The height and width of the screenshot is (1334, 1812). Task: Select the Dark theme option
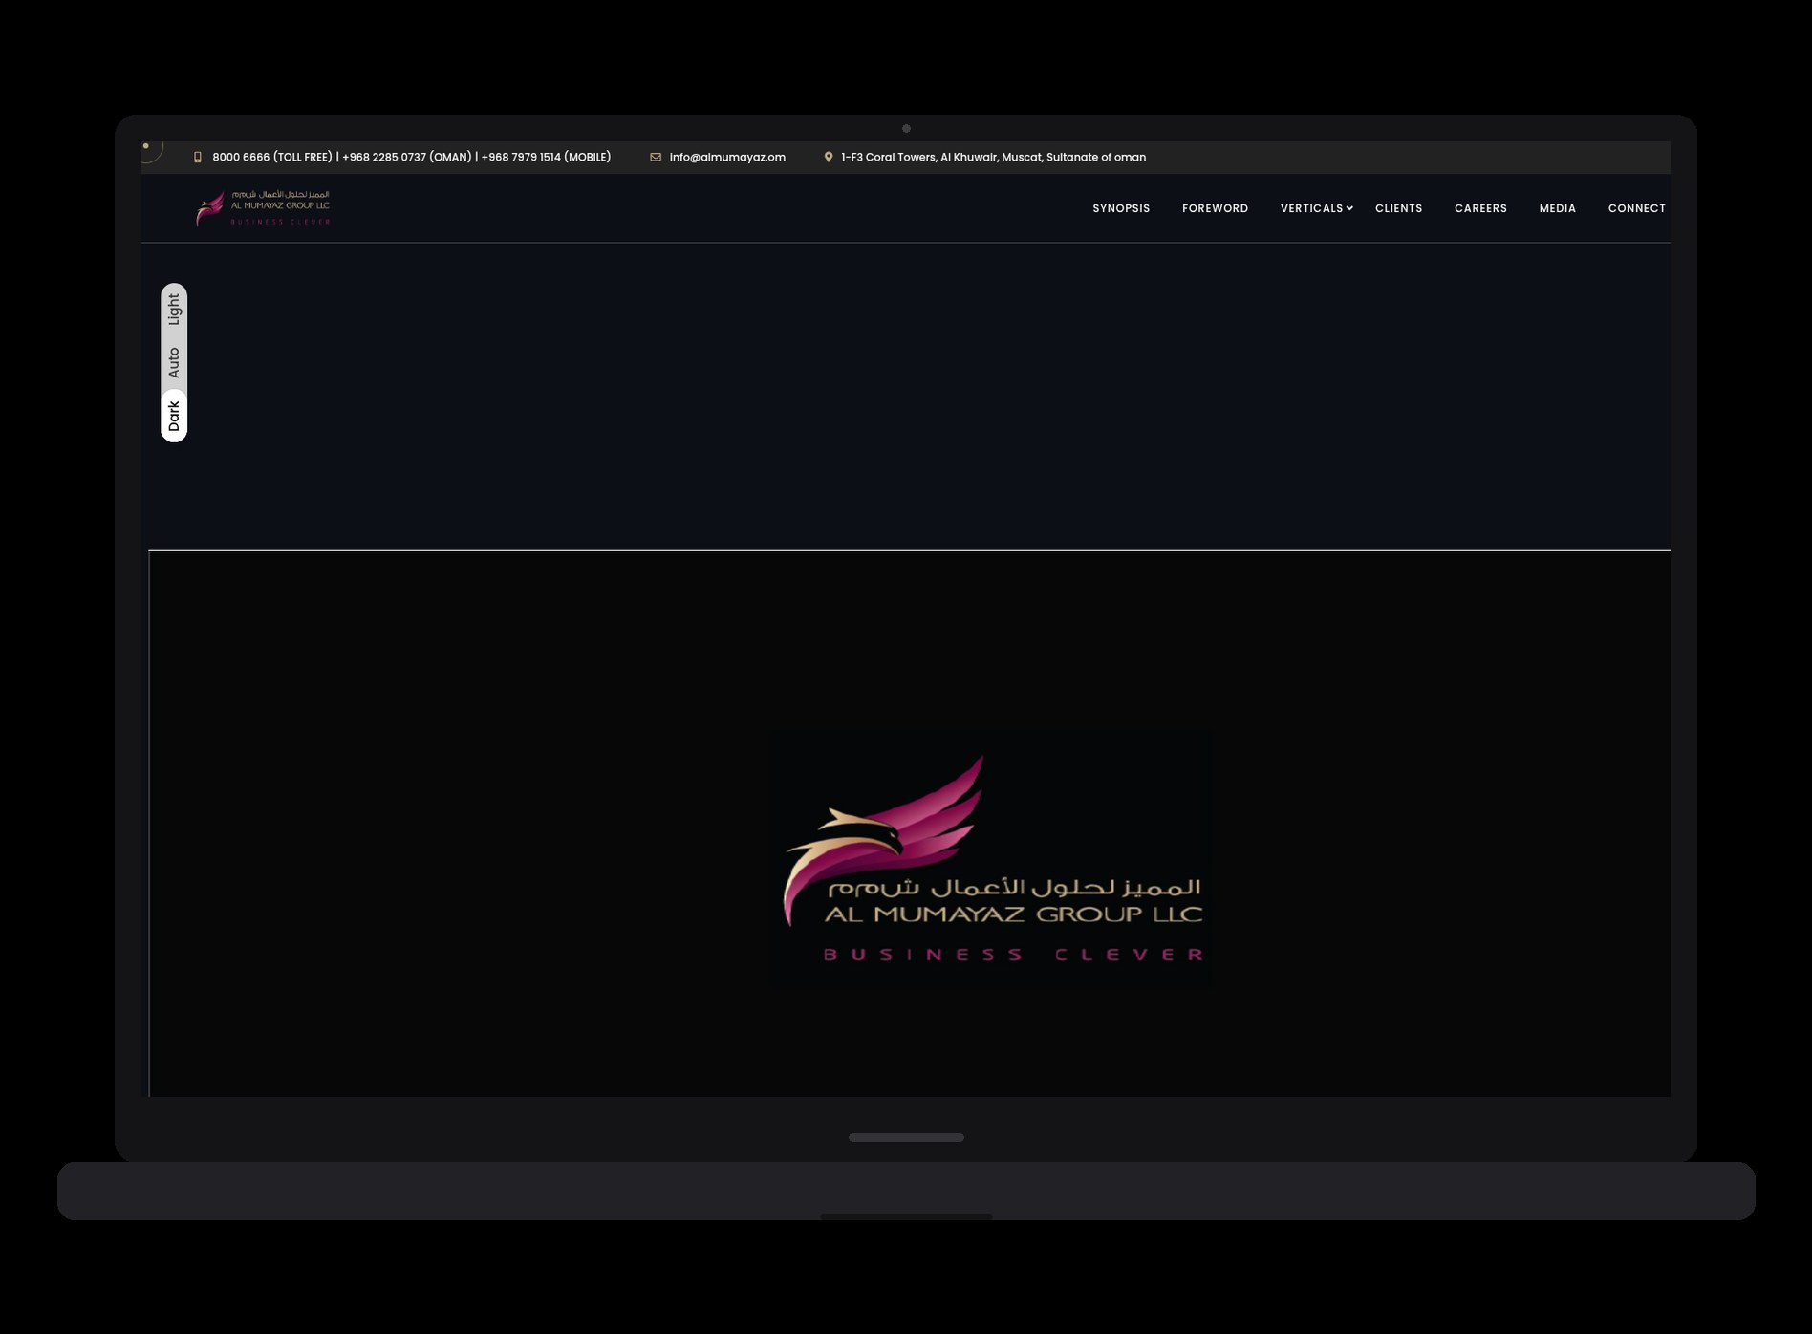pos(174,416)
